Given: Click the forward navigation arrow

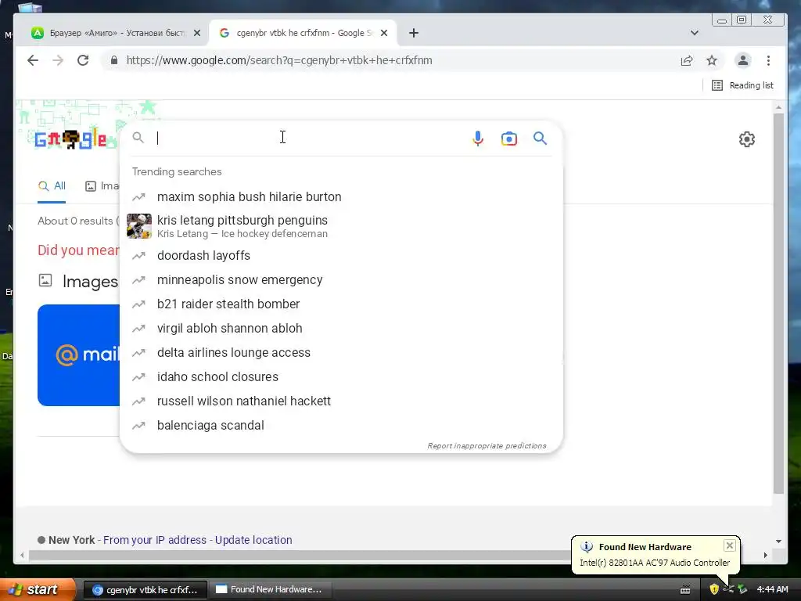Looking at the screenshot, I should coord(58,60).
